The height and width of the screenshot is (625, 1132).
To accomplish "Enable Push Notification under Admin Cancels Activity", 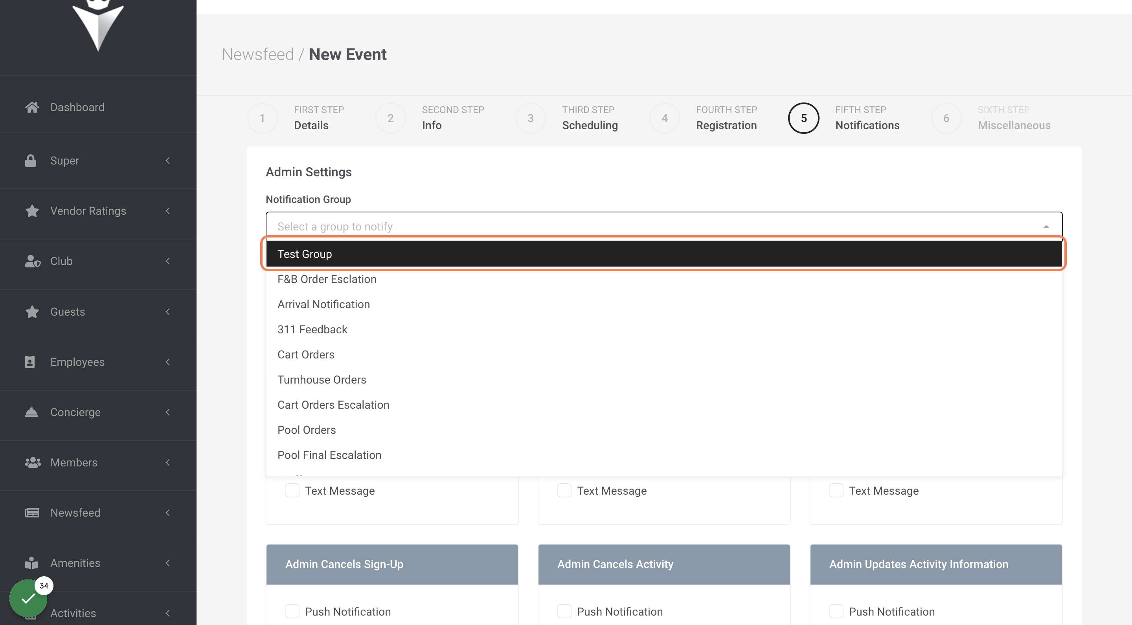I will (x=564, y=611).
